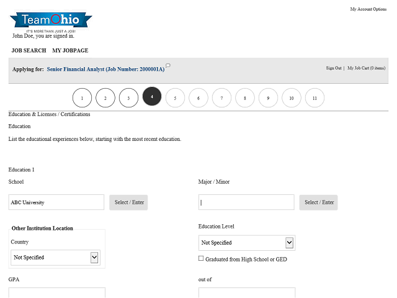Click the Sign Out link
Screen dimensions: 397x298
click(334, 68)
